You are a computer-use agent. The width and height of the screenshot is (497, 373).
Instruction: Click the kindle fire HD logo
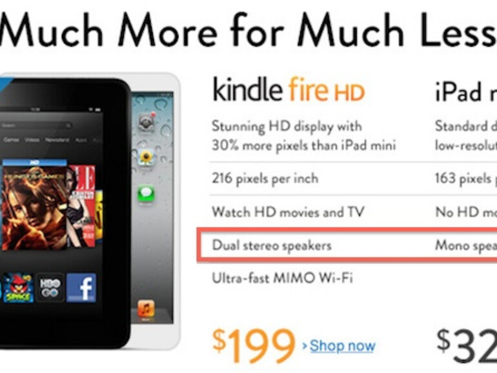(289, 90)
